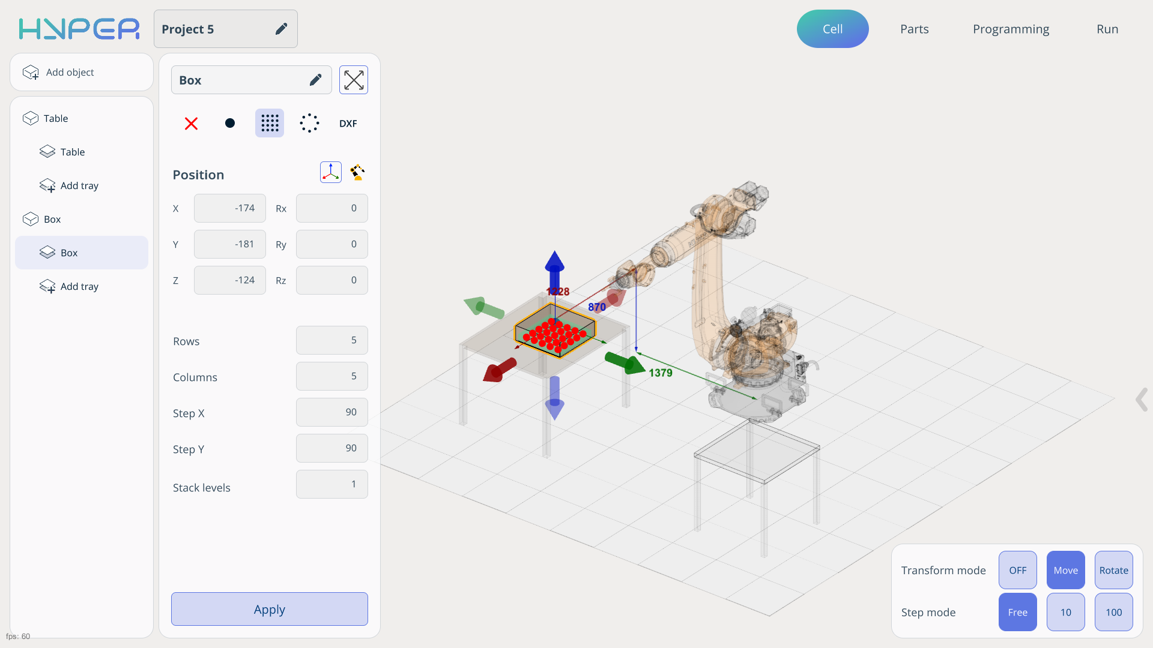Click the DXF import option

tap(348, 124)
